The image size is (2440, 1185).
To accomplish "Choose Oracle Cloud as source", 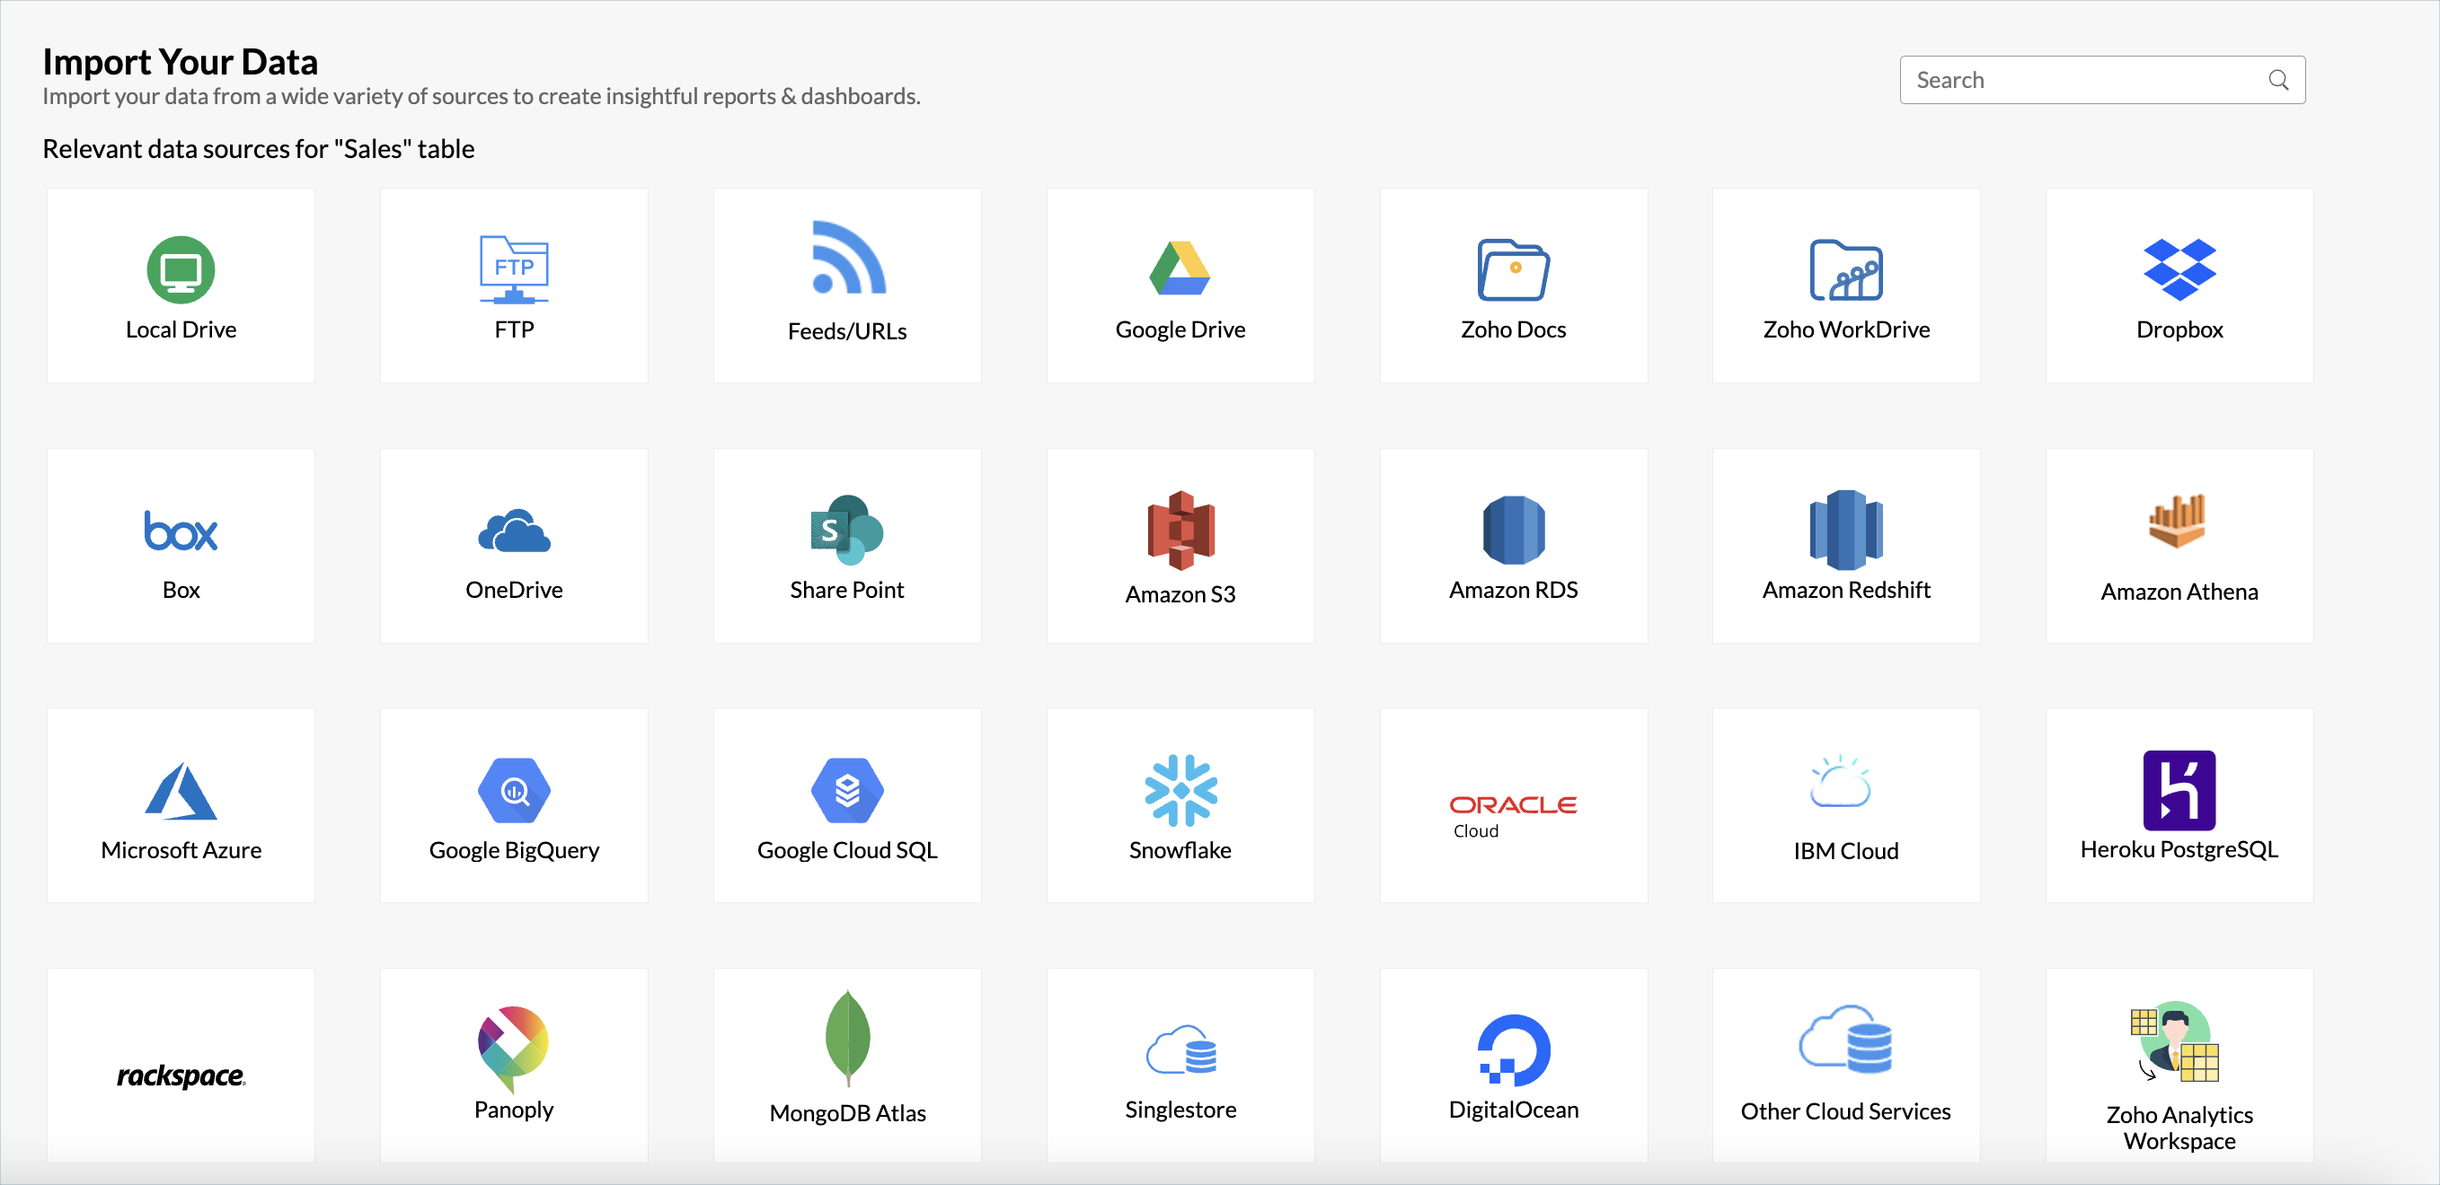I will pos(1513,804).
